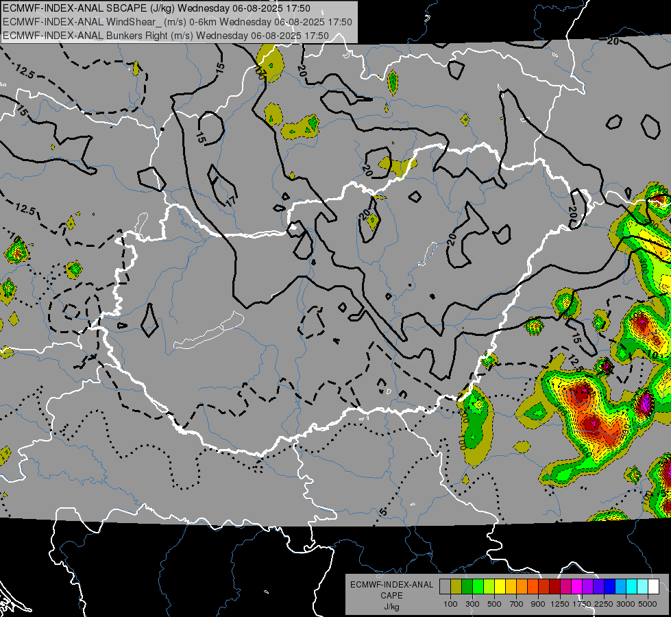Click the 17 contour label on the map
The width and height of the screenshot is (671, 617).
231,200
